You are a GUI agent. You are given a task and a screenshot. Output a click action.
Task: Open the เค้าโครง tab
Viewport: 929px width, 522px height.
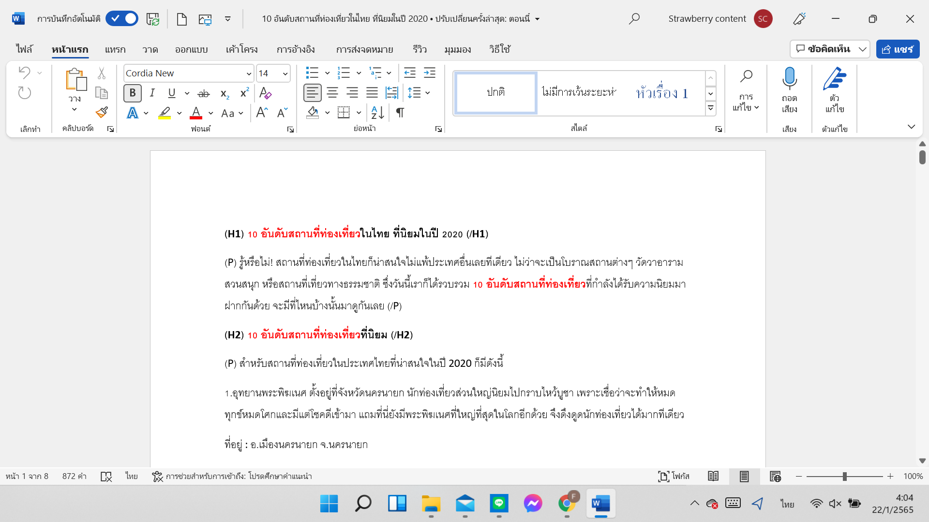(x=242, y=49)
